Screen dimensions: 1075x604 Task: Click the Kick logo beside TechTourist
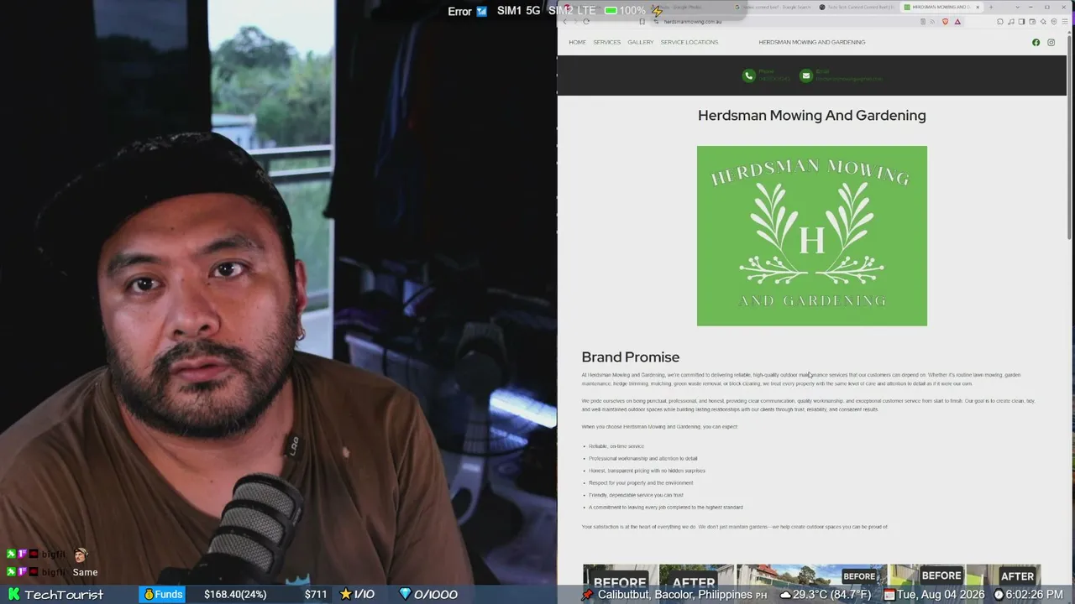(x=13, y=594)
